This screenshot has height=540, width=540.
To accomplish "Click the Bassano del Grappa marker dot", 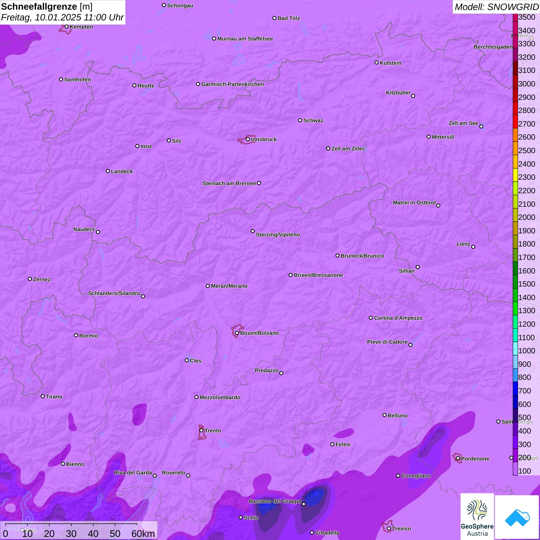I will [304, 504].
